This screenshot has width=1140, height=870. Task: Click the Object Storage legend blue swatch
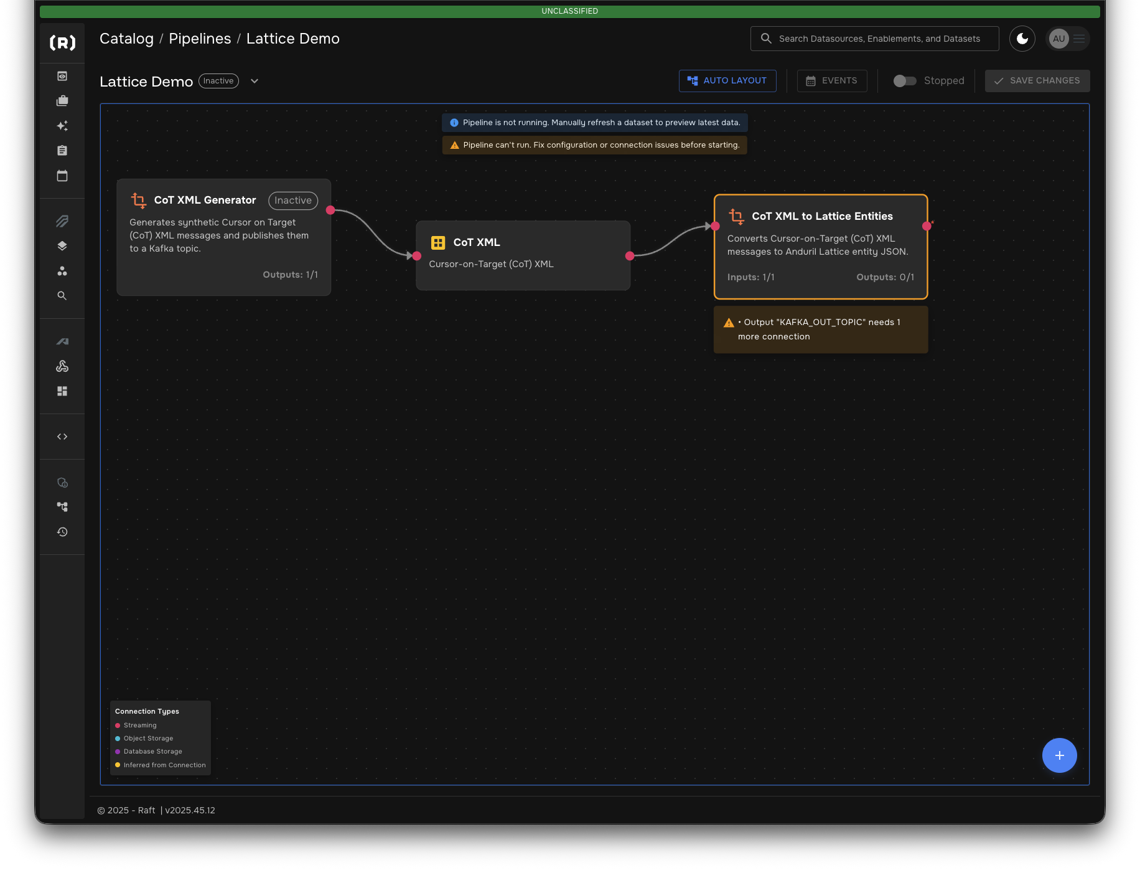(x=118, y=739)
